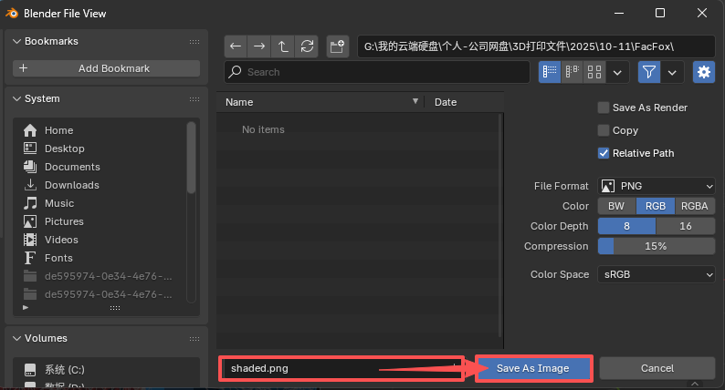Enable the Copy checkbox

(x=604, y=130)
